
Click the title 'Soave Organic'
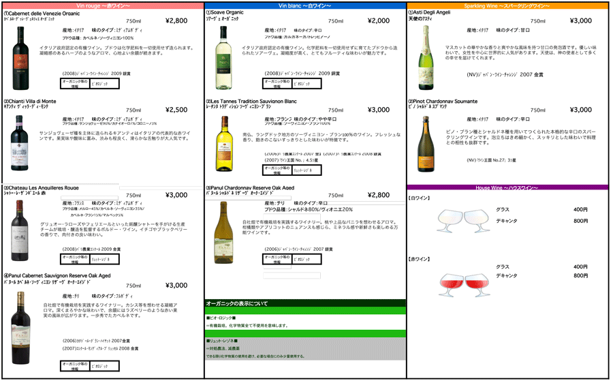tap(227, 12)
